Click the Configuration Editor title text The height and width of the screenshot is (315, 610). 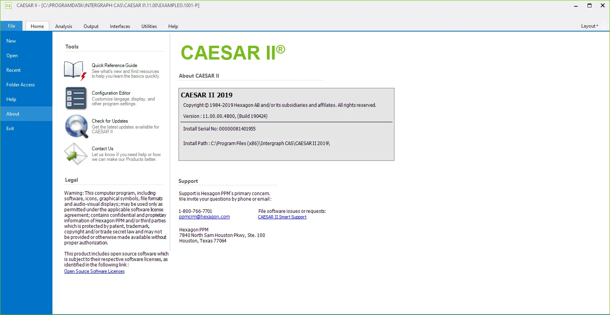(111, 93)
